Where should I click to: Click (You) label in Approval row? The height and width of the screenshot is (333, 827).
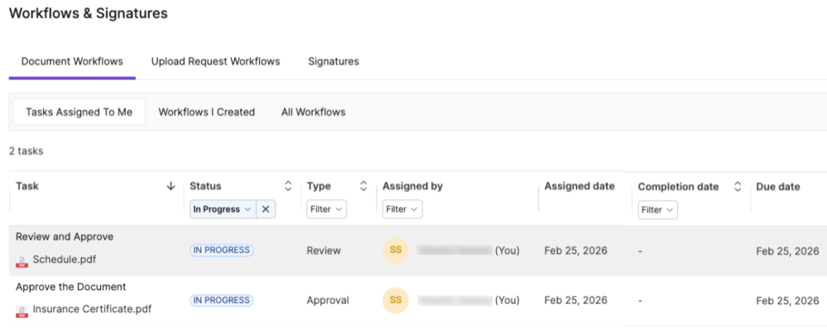click(x=507, y=301)
